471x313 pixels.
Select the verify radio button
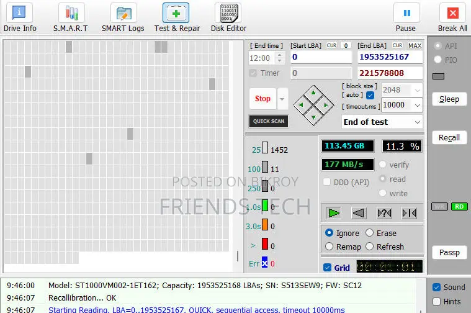tap(382, 165)
